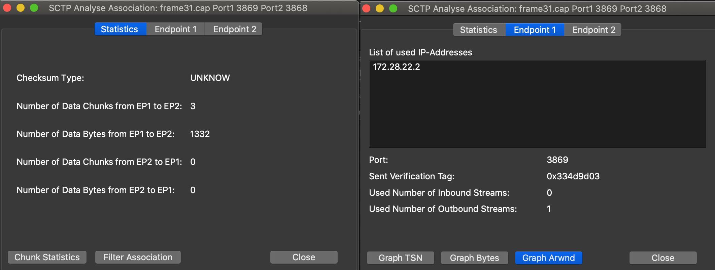Screen dimensions: 715x270
Task: Open Chunk Statistics for the association
Action: pyautogui.click(x=47, y=257)
